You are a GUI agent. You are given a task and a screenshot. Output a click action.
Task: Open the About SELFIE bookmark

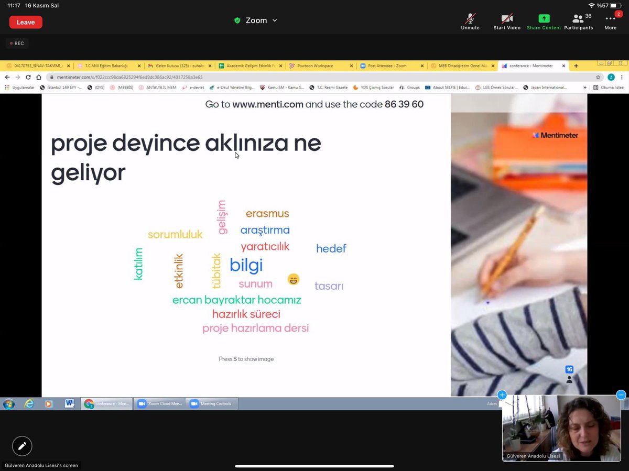click(447, 87)
